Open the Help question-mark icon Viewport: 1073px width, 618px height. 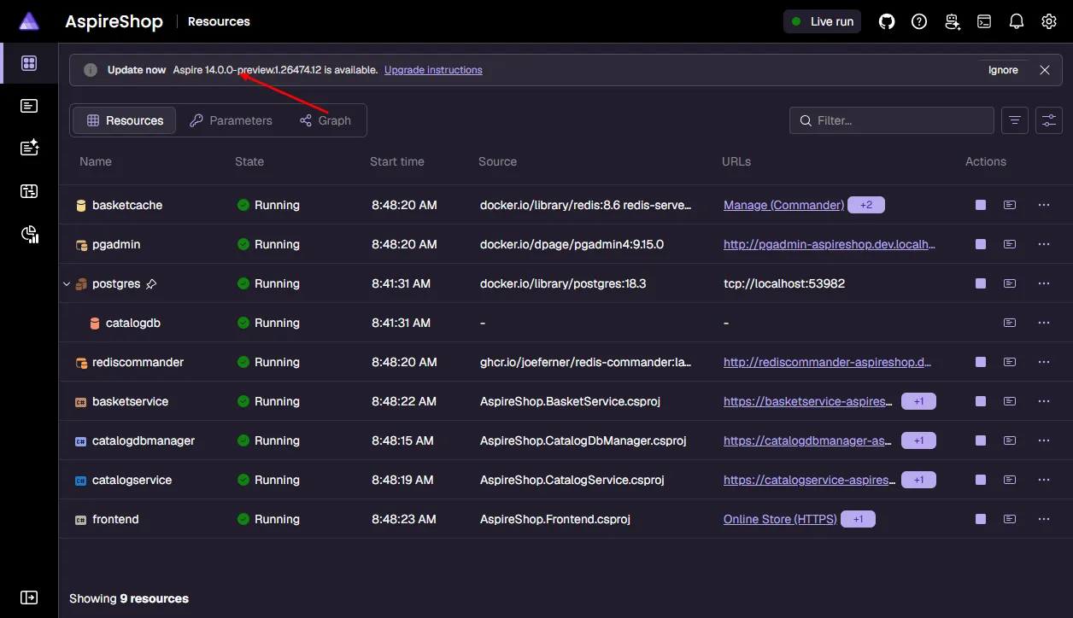pyautogui.click(x=919, y=21)
